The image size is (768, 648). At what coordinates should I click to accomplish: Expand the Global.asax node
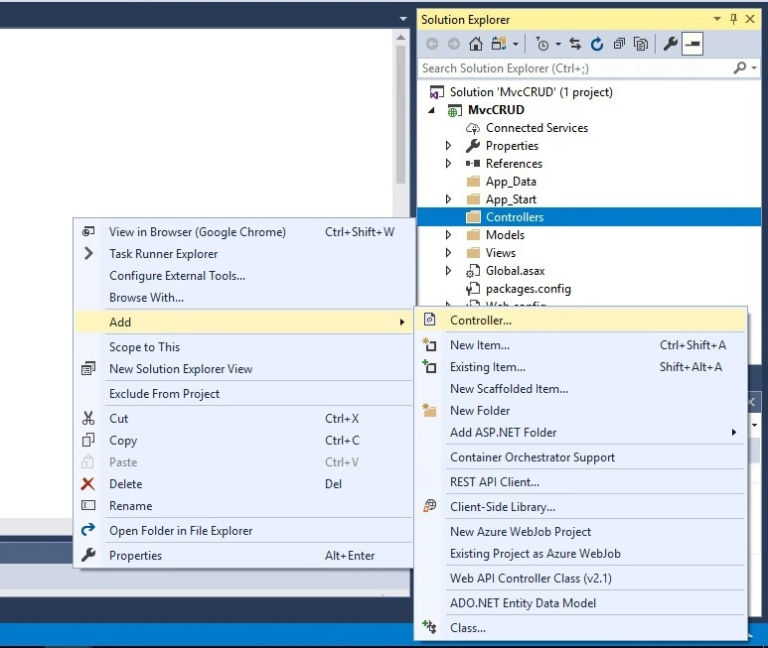click(449, 271)
